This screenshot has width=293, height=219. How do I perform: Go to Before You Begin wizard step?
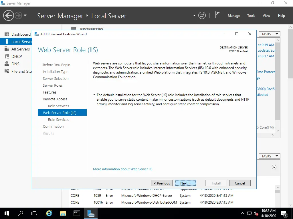56,65
